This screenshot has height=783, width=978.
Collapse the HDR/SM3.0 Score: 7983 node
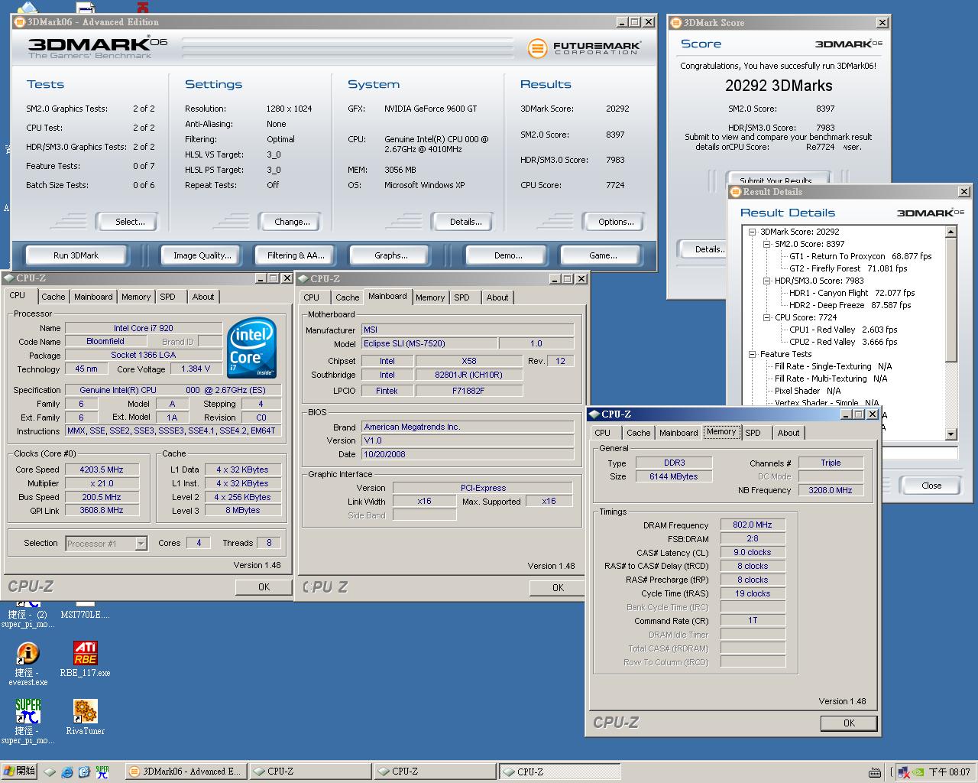(766, 281)
